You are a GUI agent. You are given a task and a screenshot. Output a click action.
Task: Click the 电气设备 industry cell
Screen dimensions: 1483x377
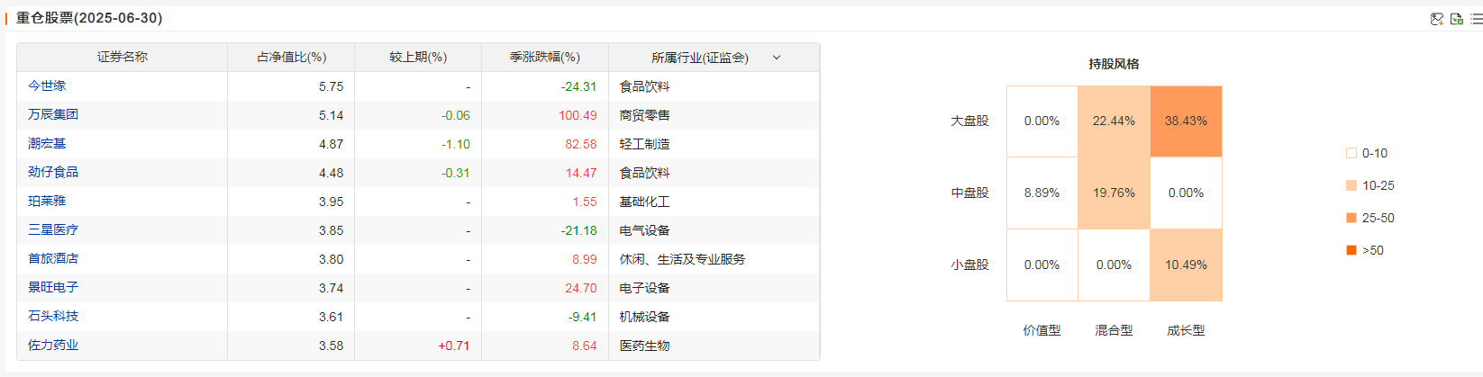644,230
